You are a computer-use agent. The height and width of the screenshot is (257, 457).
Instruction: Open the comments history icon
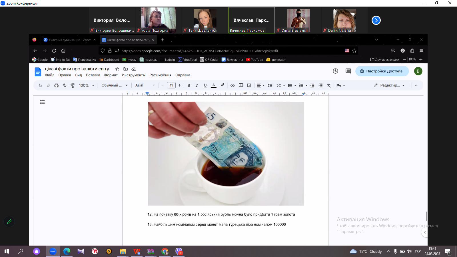click(348, 71)
